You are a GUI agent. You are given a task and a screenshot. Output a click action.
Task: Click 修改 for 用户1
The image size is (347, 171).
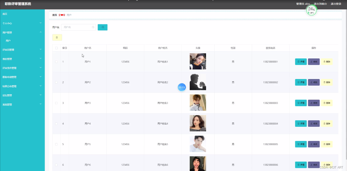coord(314,62)
